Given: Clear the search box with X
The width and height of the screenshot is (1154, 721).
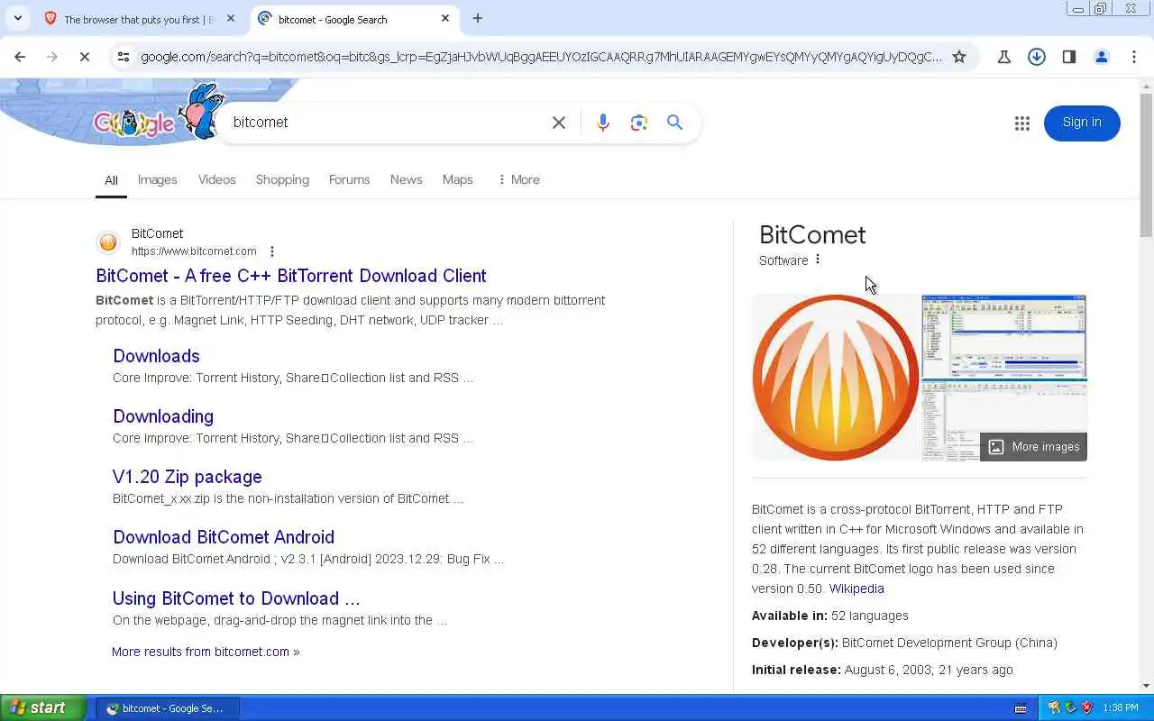Looking at the screenshot, I should 559,123.
